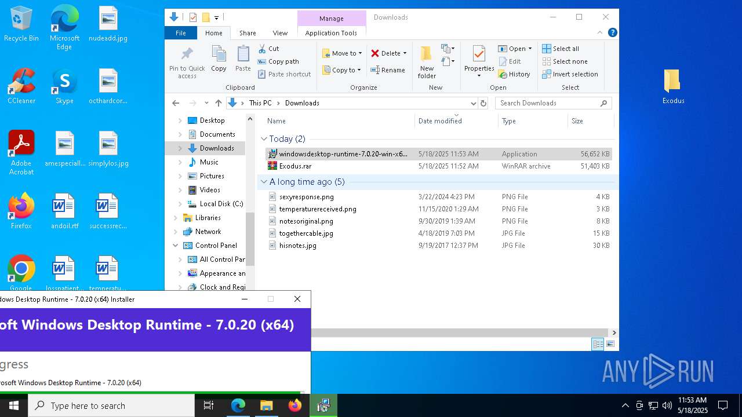Open Copy to dropdown
Image resolution: width=742 pixels, height=417 pixels.
click(342, 70)
